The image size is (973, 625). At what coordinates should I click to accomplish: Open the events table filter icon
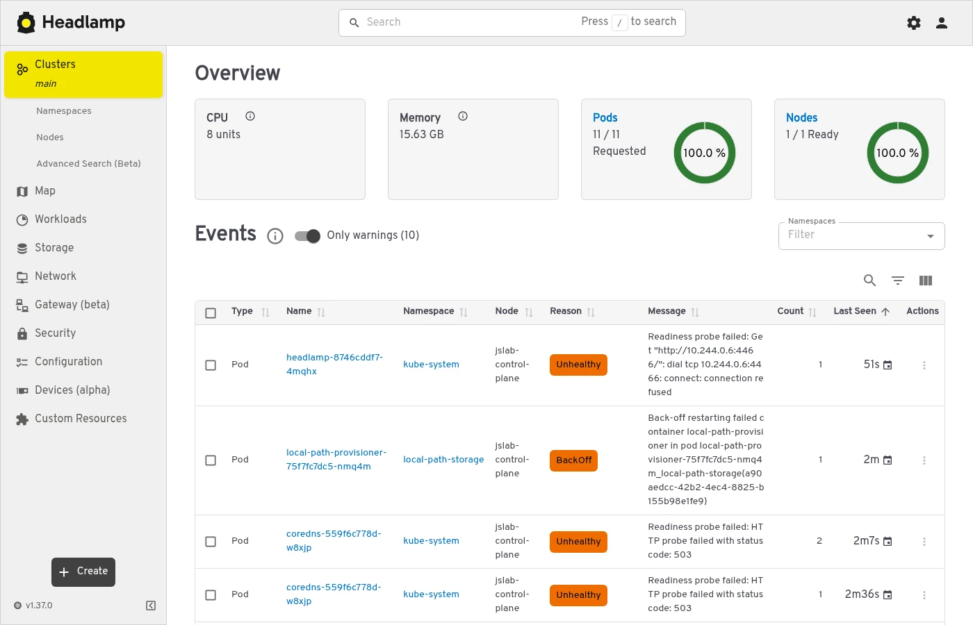(x=898, y=281)
